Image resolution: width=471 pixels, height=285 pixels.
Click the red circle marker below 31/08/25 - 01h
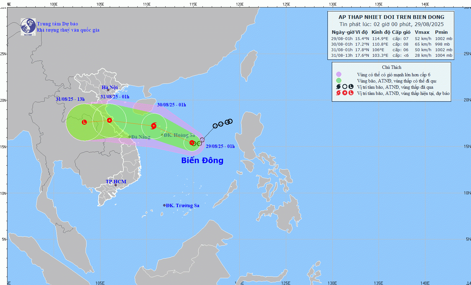coord(109,120)
